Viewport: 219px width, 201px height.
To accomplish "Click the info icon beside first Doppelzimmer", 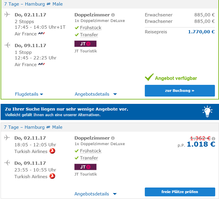I will [x=113, y=15].
